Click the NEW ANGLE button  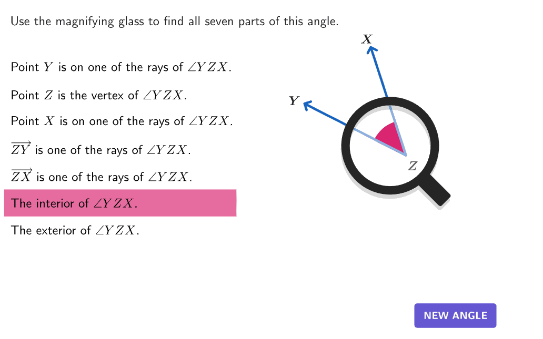tap(455, 315)
